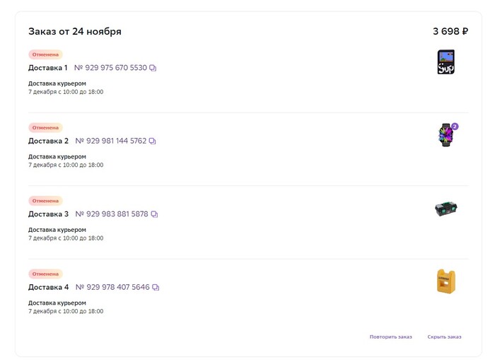Open order number 929 975 670 5530
495x362 pixels.
[110, 68]
